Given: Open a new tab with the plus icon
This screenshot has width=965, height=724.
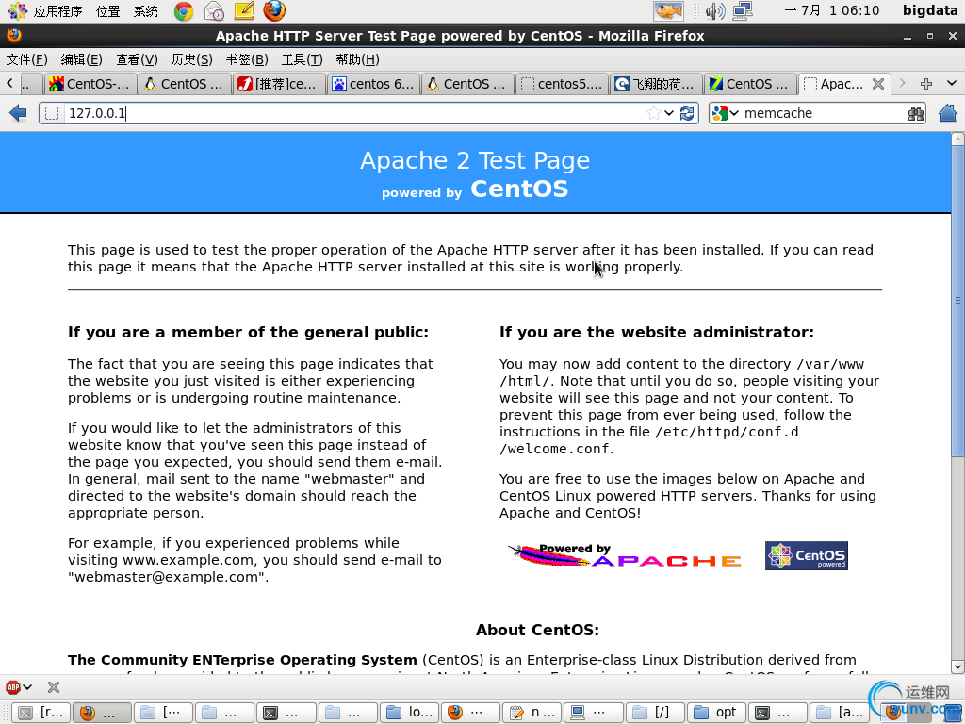Looking at the screenshot, I should pos(926,83).
